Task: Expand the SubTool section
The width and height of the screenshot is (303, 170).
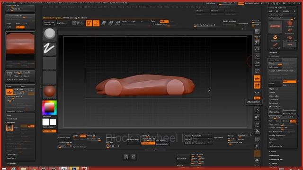Action: coord(273,52)
